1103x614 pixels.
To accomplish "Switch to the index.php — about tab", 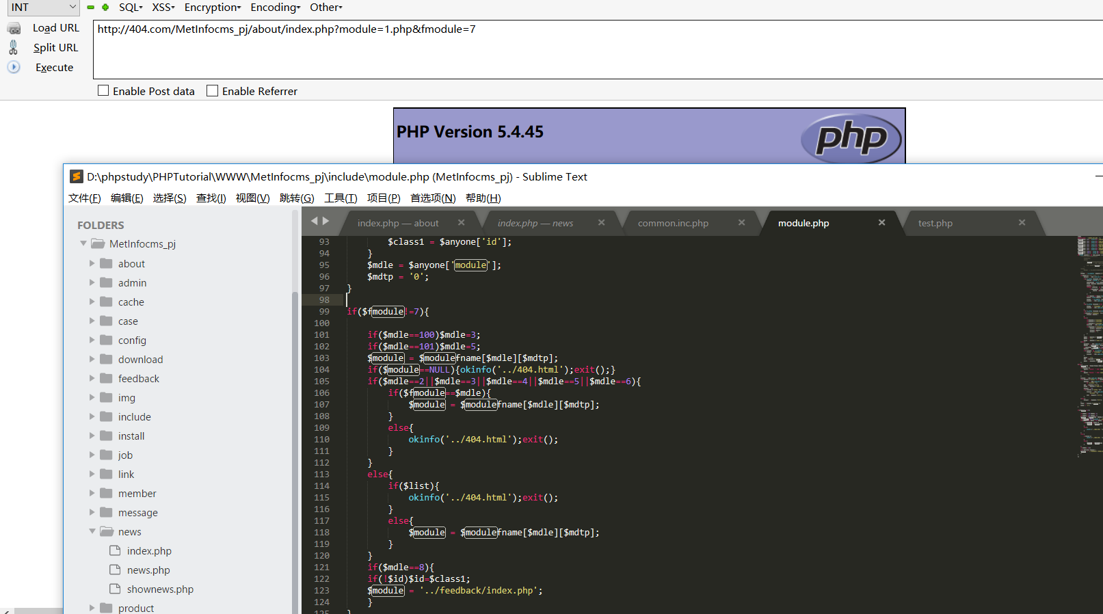I will (398, 223).
